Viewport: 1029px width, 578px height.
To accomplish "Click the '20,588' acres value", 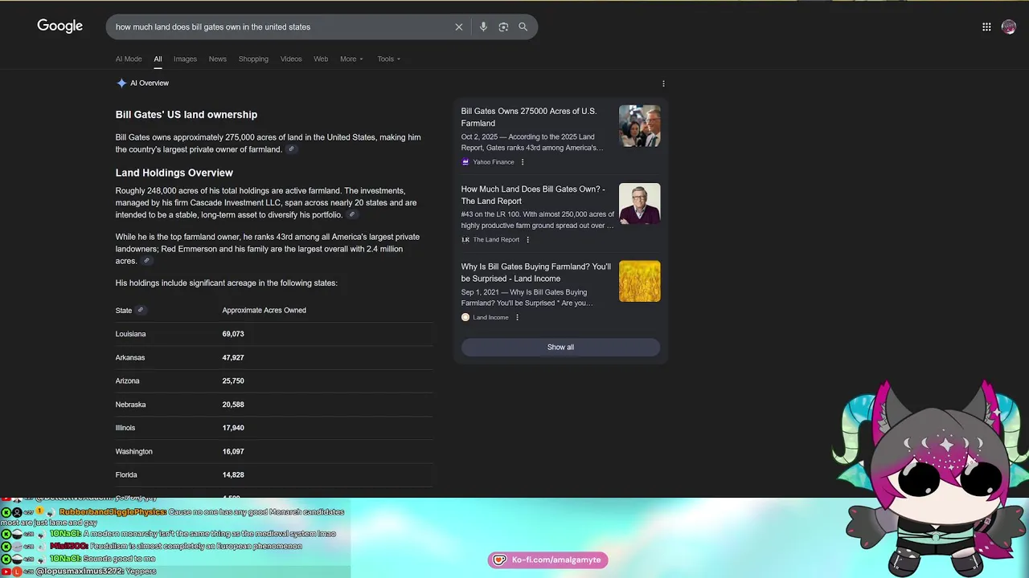I will [233, 405].
